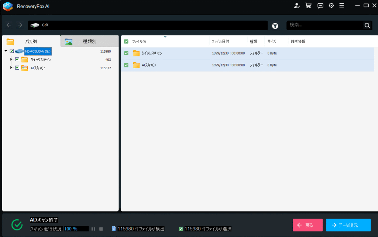Viewport: 378px width, 237px height.
Task: Pause the scan with pause button
Action: [93, 229]
